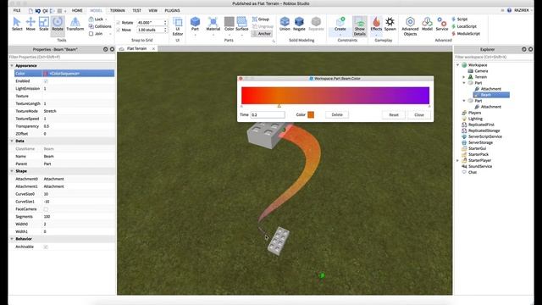The height and width of the screenshot is (305, 542).
Task: Select Lighting in Explorer
Action: (475, 119)
